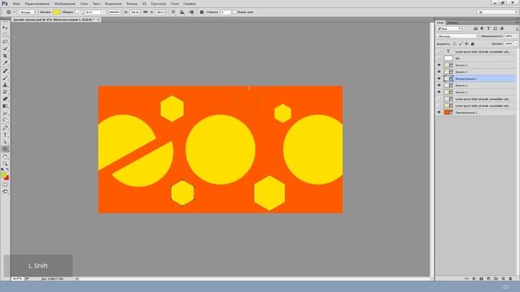Select the Clone Stamp tool
520x292 pixels.
point(5,85)
